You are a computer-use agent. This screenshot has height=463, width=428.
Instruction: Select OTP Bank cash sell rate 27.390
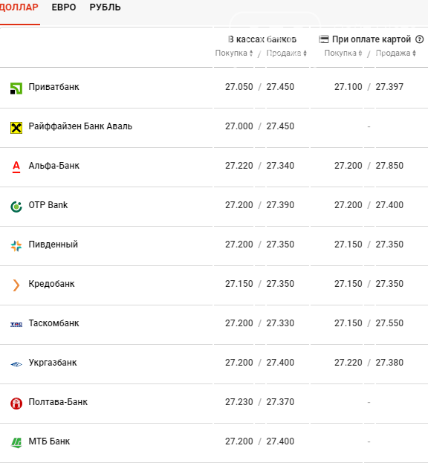tap(280, 205)
